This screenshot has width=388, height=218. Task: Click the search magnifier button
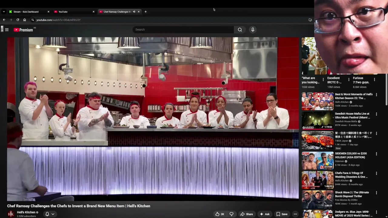tap(240, 30)
